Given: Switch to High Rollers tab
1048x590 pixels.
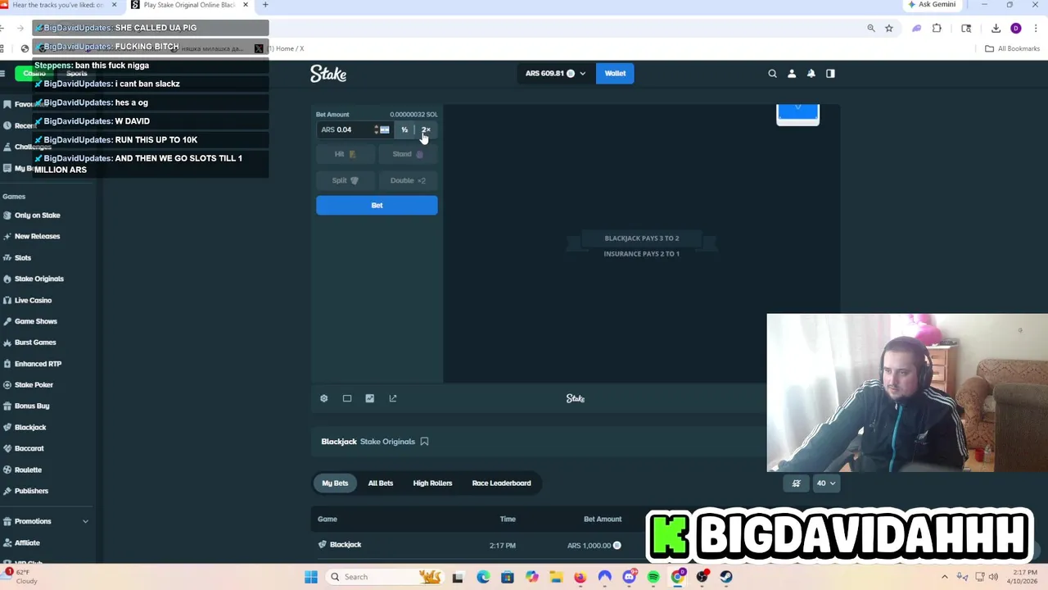Looking at the screenshot, I should click(432, 483).
